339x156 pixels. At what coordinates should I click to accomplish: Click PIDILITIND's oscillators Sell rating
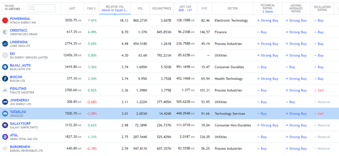tap(319, 90)
